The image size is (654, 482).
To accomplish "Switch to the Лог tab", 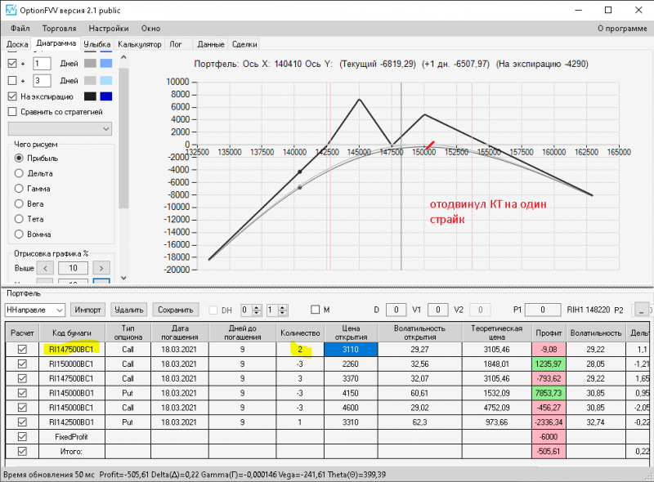I will click(x=176, y=44).
